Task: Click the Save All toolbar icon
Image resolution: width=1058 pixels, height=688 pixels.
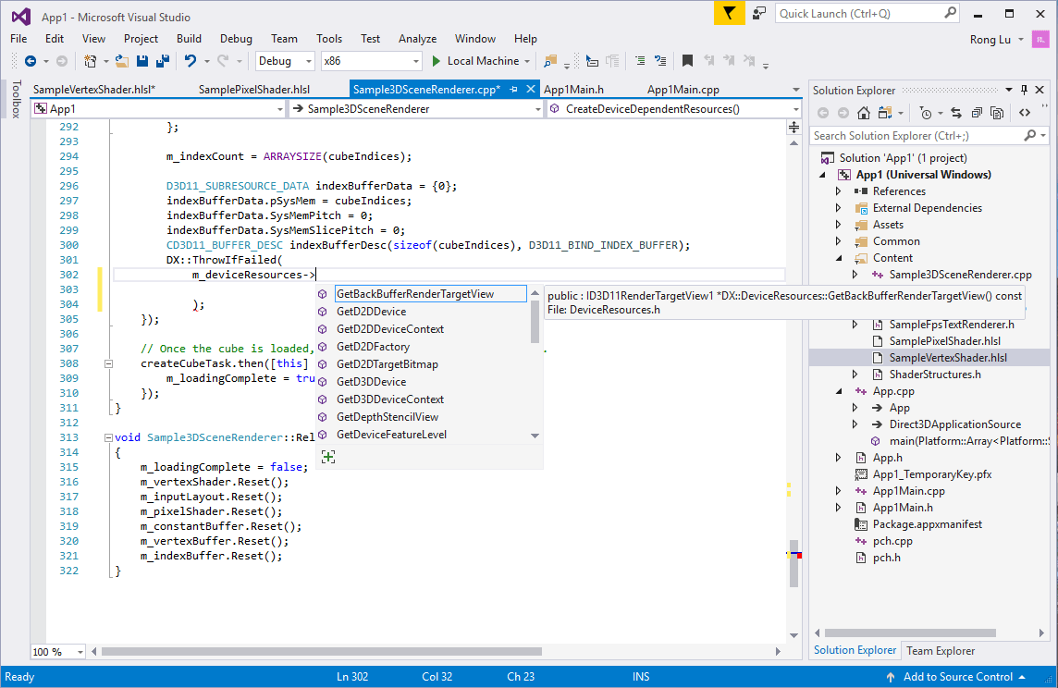Action: [163, 61]
